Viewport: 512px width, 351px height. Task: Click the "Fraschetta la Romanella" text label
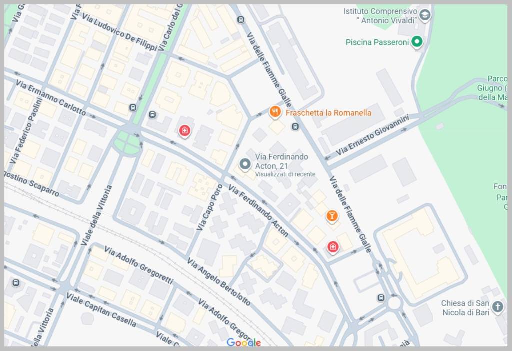pyautogui.click(x=328, y=113)
